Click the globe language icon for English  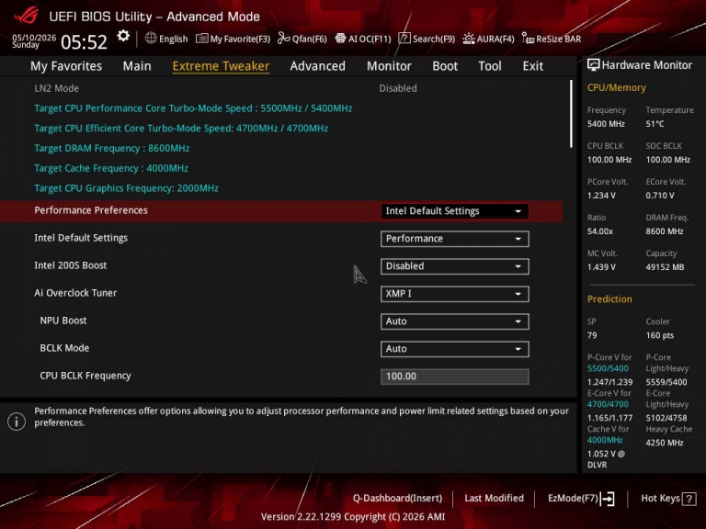151,39
